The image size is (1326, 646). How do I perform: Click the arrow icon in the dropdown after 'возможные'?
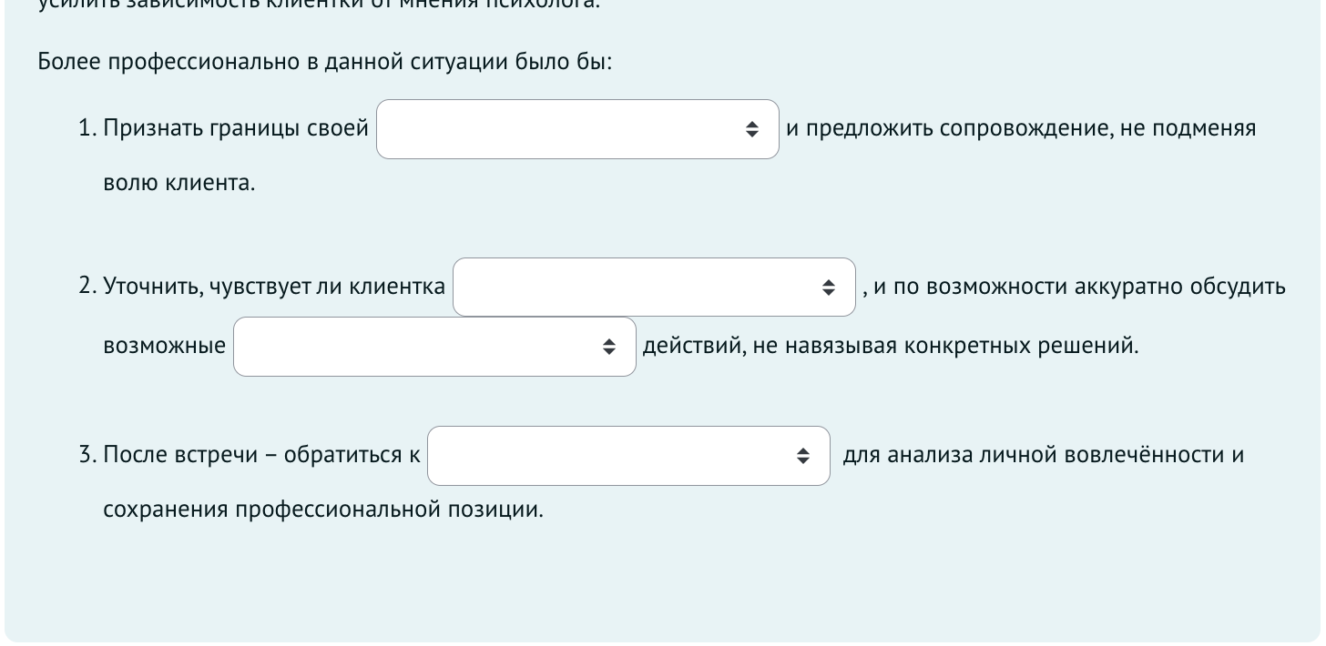tap(609, 346)
